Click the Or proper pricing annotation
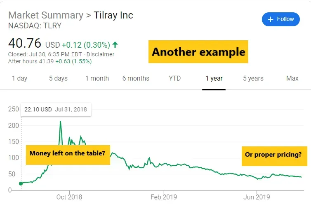 coord(273,155)
